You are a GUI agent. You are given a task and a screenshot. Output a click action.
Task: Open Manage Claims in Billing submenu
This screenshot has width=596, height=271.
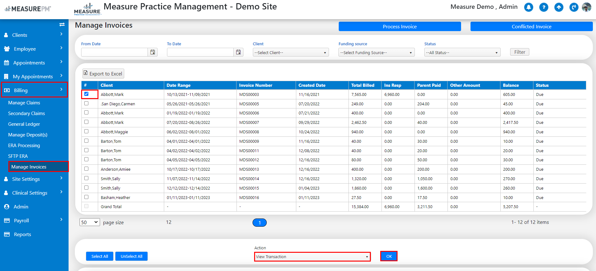[24, 103]
